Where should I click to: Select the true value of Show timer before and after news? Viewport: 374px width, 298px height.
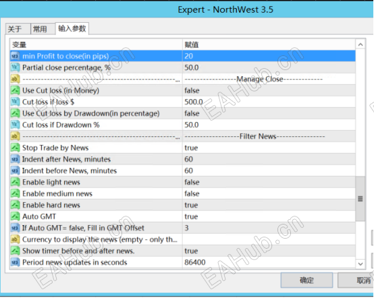[x=191, y=251]
